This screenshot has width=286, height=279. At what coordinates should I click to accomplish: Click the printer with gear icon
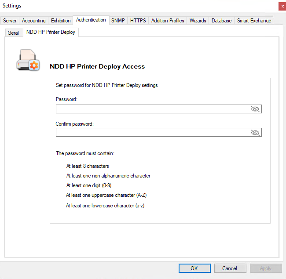tap(28, 60)
